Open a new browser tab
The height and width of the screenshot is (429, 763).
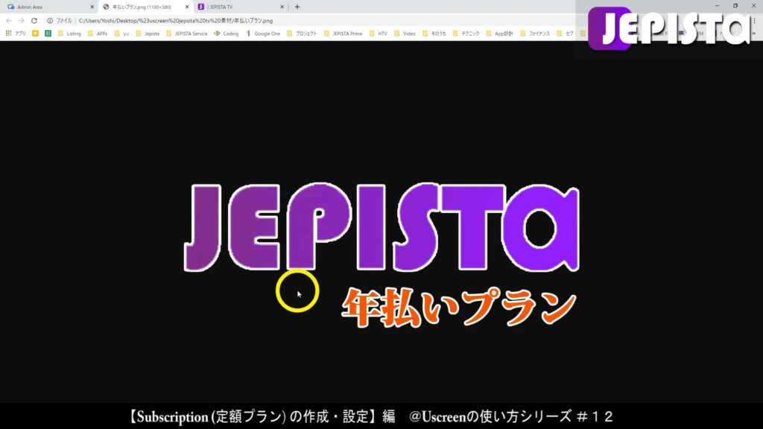point(297,7)
